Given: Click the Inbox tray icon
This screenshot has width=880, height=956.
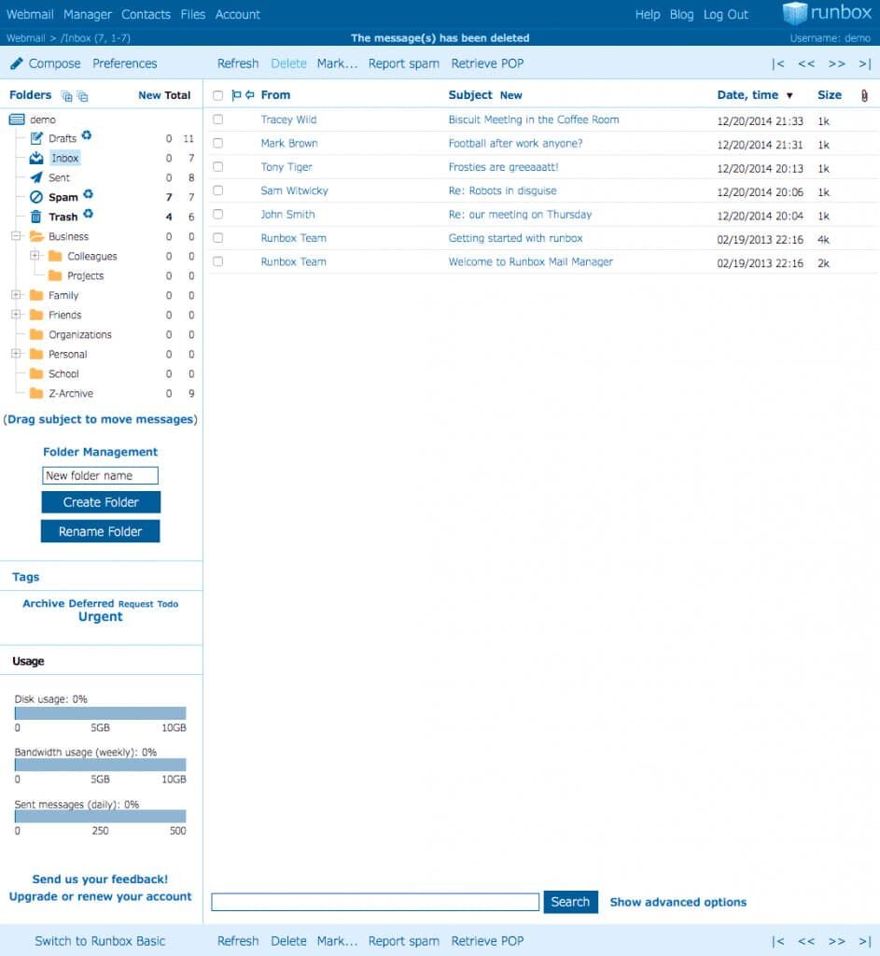Looking at the screenshot, I should [x=36, y=158].
